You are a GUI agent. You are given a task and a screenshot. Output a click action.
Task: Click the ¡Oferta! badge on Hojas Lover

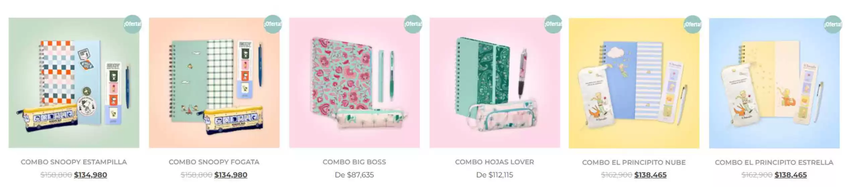pos(553,24)
